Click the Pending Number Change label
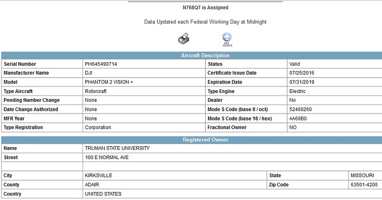The image size is (382, 200). tap(32, 100)
